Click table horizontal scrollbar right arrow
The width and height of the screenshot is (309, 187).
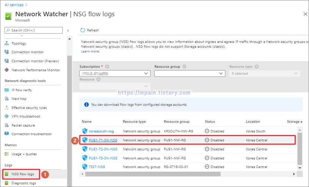click(294, 174)
